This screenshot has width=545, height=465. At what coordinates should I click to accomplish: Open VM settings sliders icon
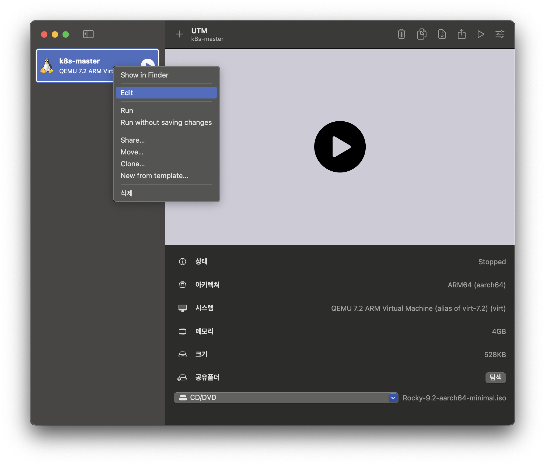[x=500, y=34]
